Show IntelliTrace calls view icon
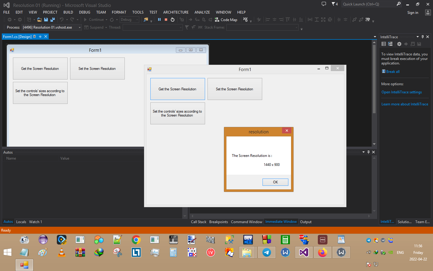 point(390,44)
